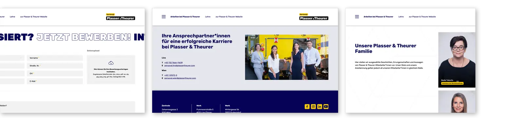
Task: Click the 'Assistenz der Bereichsleitung' yellow label
Action: (x=452, y=83)
